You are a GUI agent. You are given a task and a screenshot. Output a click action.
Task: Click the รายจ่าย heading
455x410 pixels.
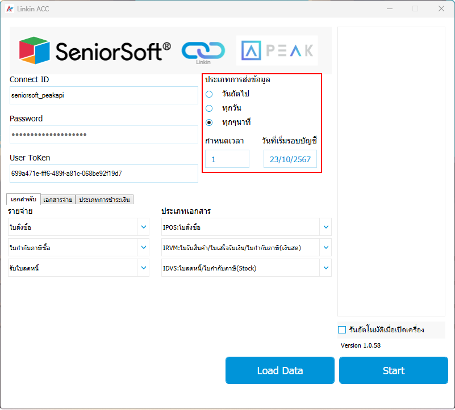(20, 211)
